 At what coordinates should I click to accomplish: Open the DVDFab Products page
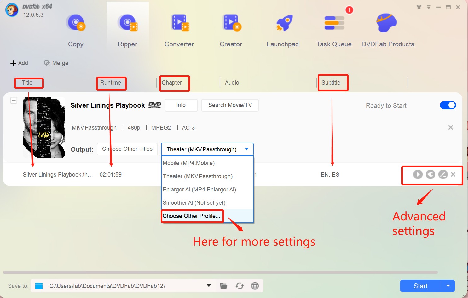tap(388, 31)
